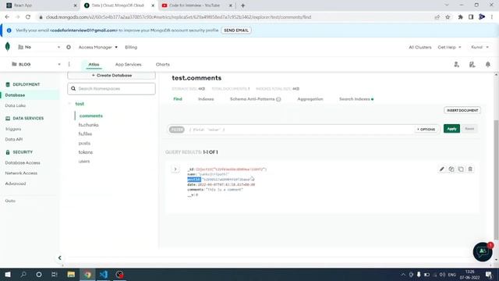This screenshot has height=281, width=499.
Task: Open Windows search from the taskbar
Action: (23, 274)
